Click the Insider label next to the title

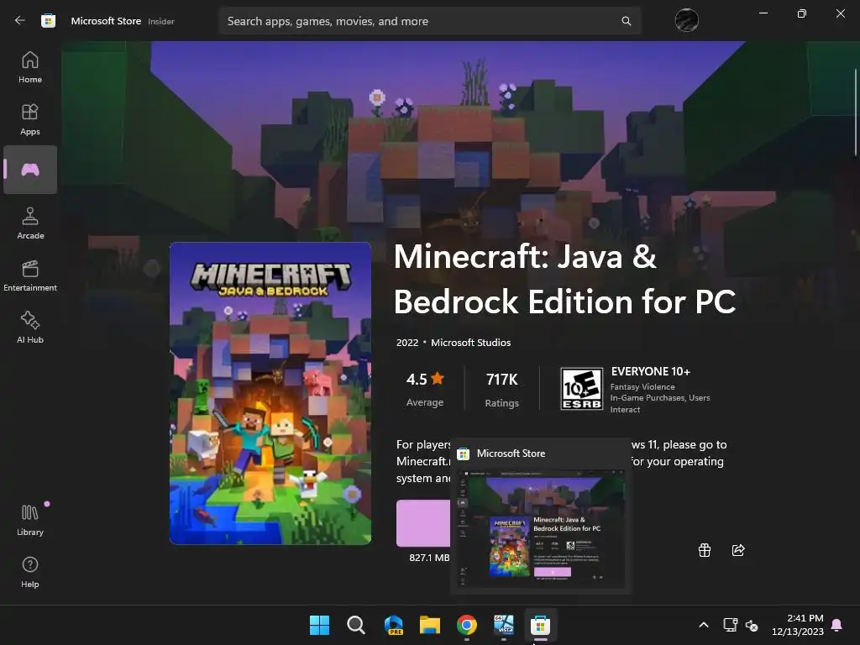pyautogui.click(x=161, y=21)
